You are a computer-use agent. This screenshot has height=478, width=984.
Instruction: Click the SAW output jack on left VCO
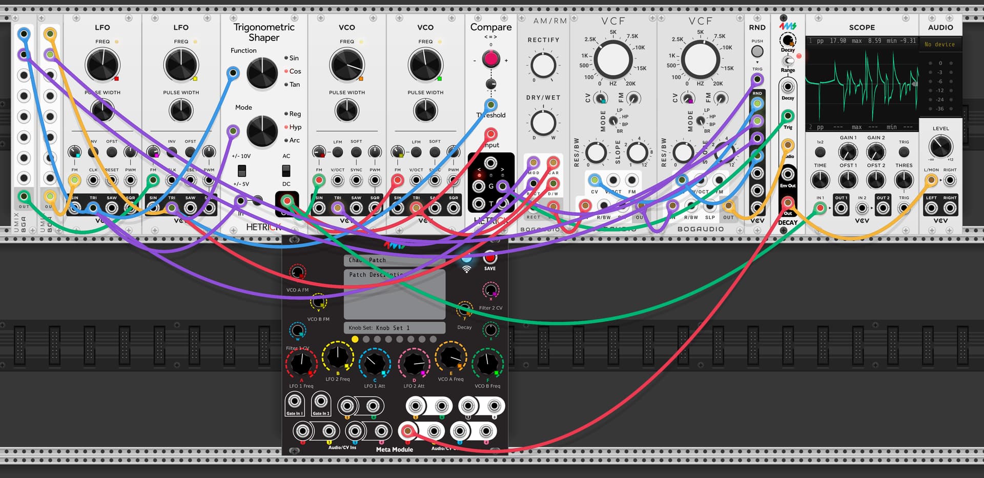[x=356, y=208]
